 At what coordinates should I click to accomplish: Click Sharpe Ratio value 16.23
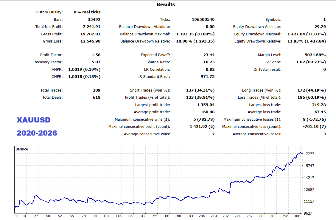pyautogui.click(x=209, y=62)
